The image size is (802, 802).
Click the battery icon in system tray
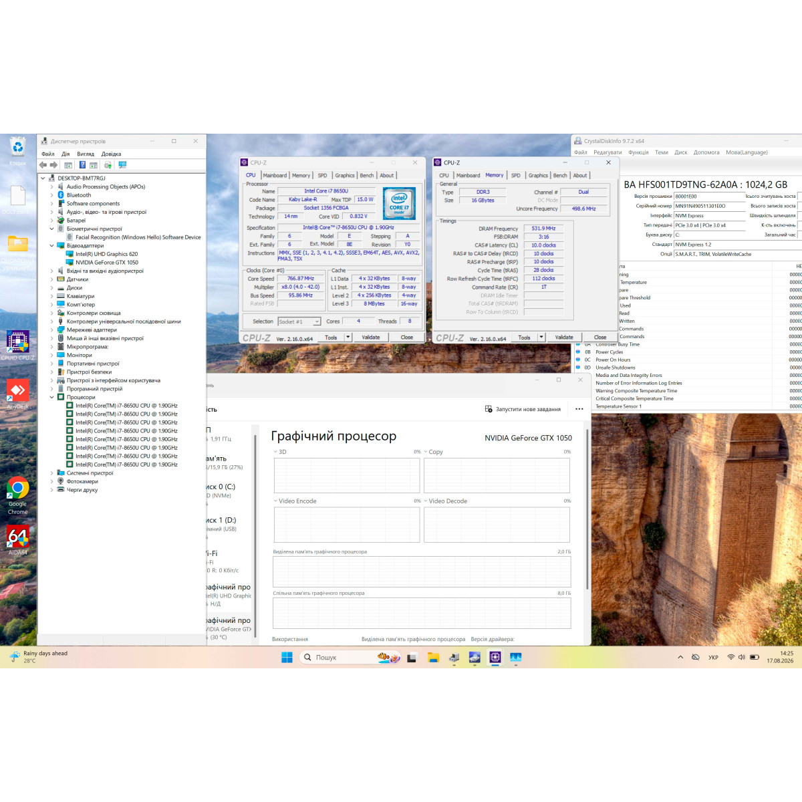754,658
